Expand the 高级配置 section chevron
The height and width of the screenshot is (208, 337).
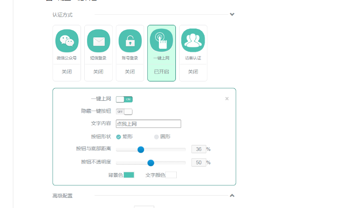pyautogui.click(x=232, y=196)
